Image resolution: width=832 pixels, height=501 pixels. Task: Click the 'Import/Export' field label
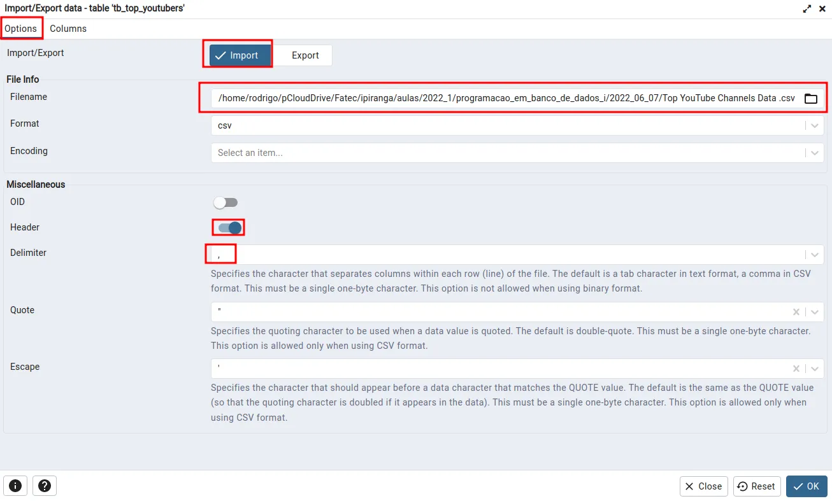36,53
